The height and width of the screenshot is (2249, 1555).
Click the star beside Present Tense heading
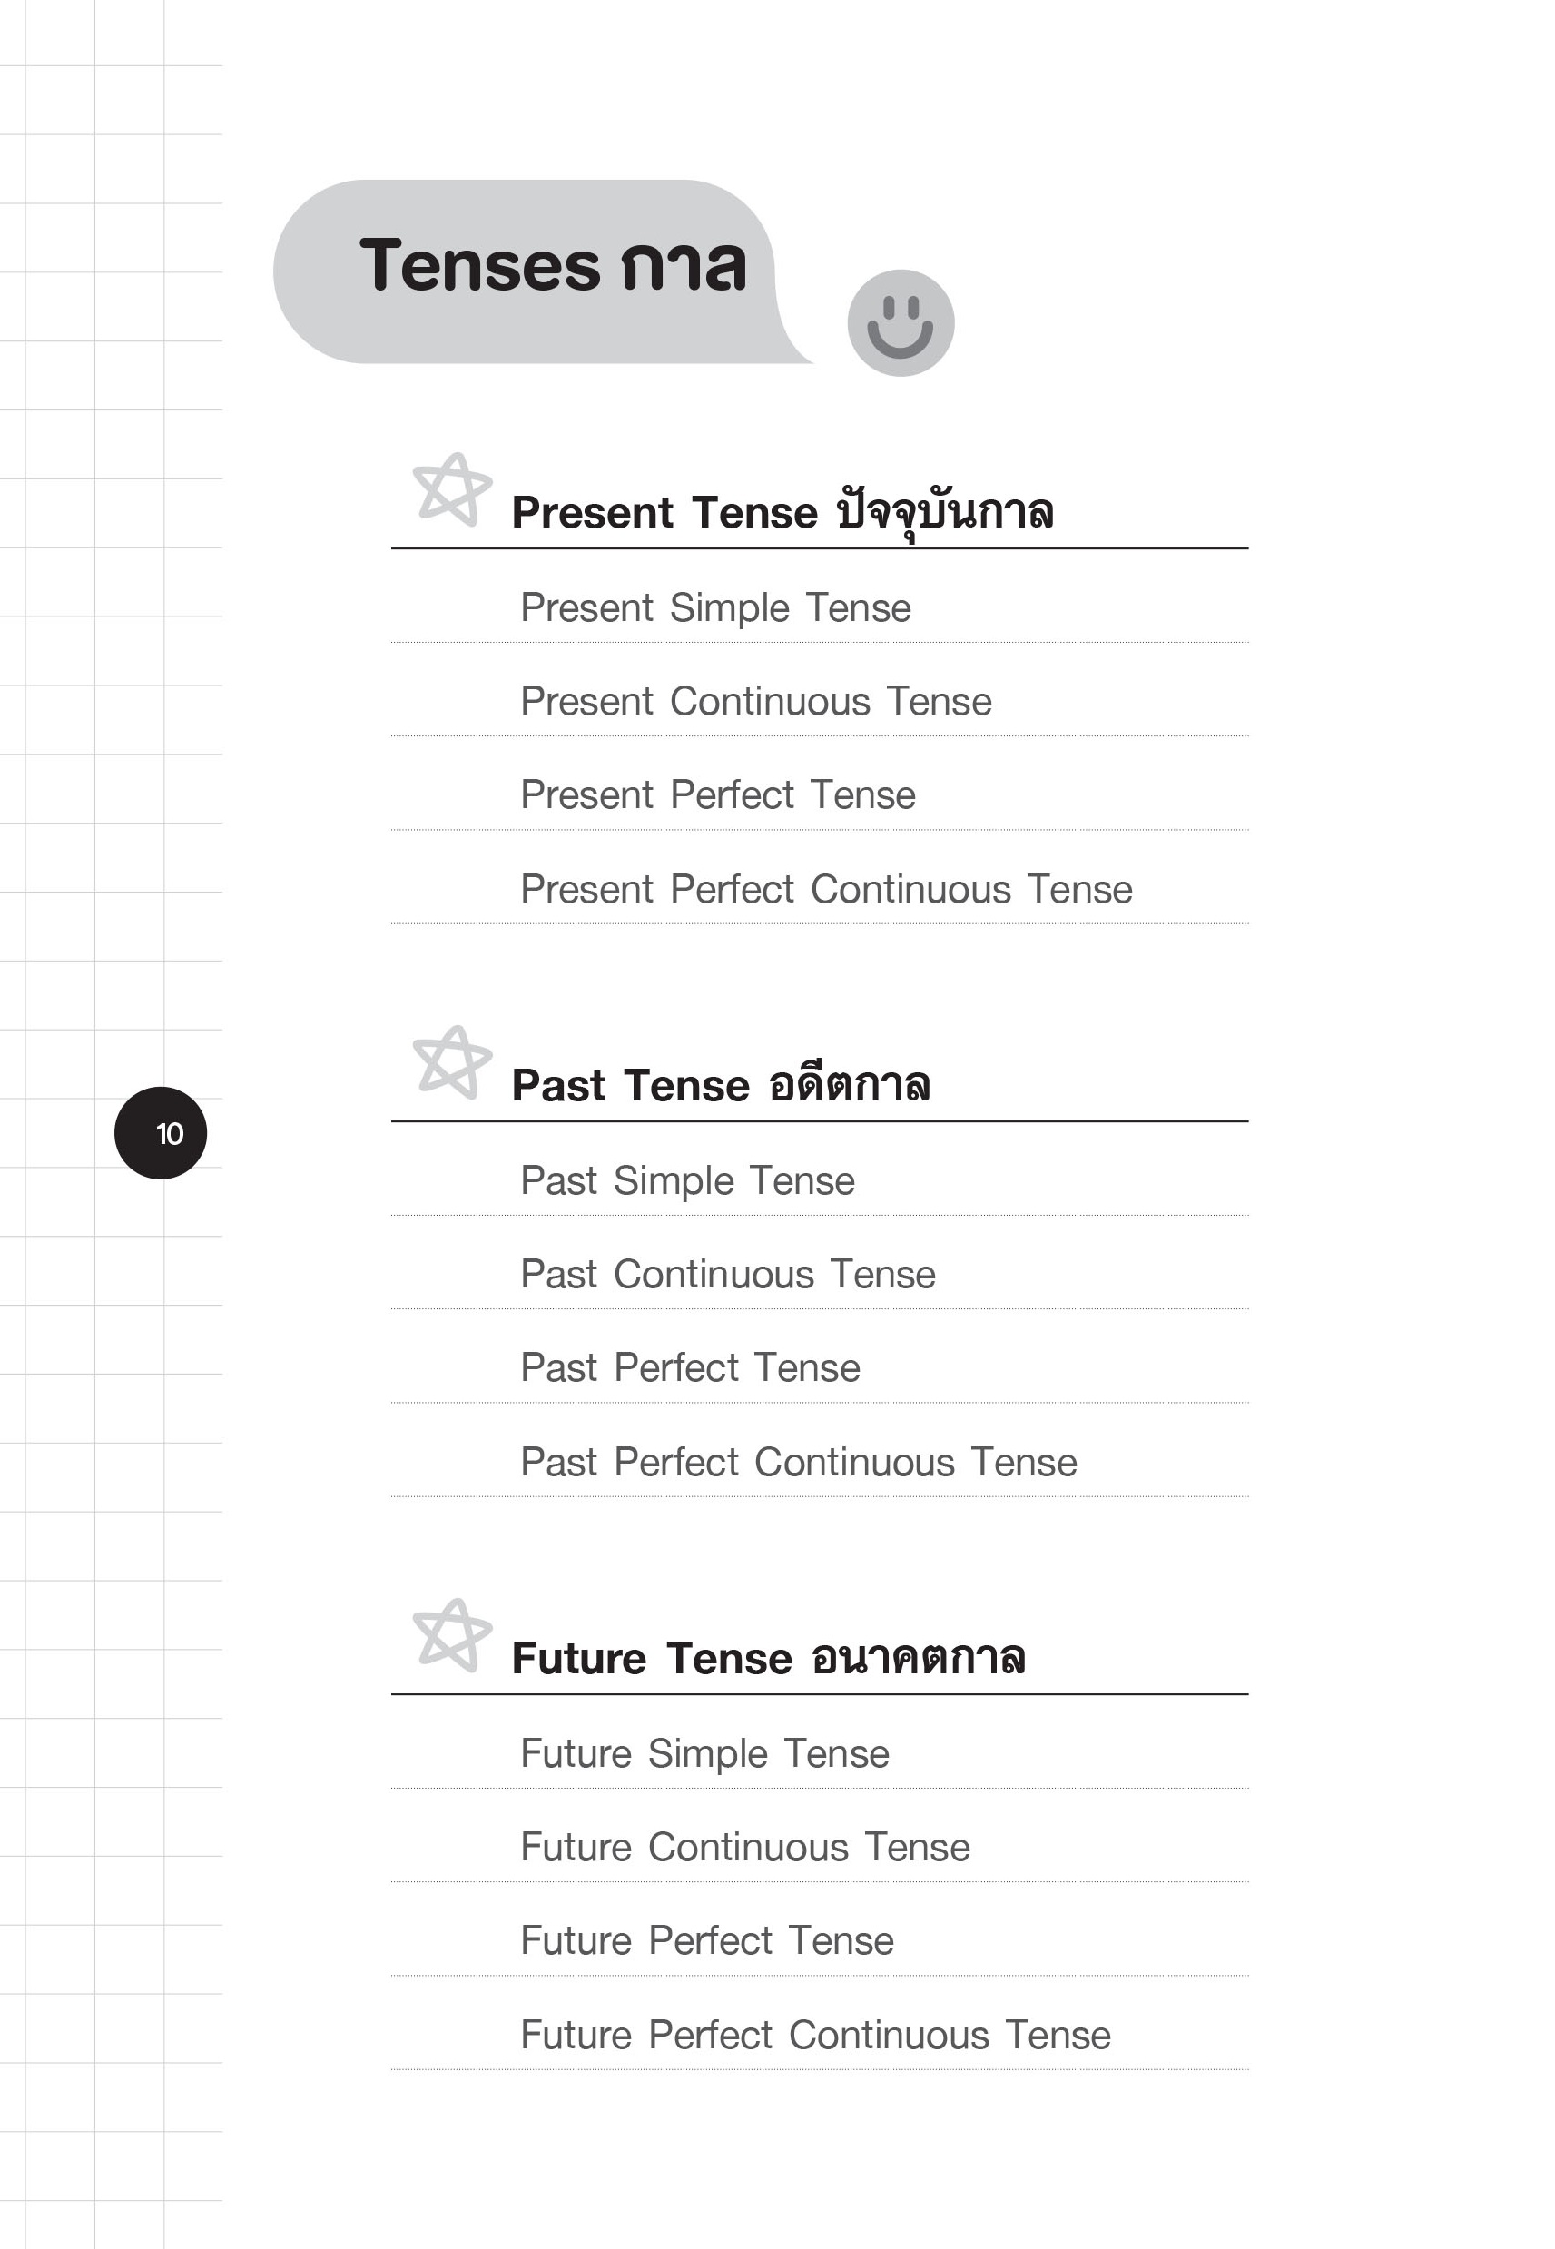[452, 490]
